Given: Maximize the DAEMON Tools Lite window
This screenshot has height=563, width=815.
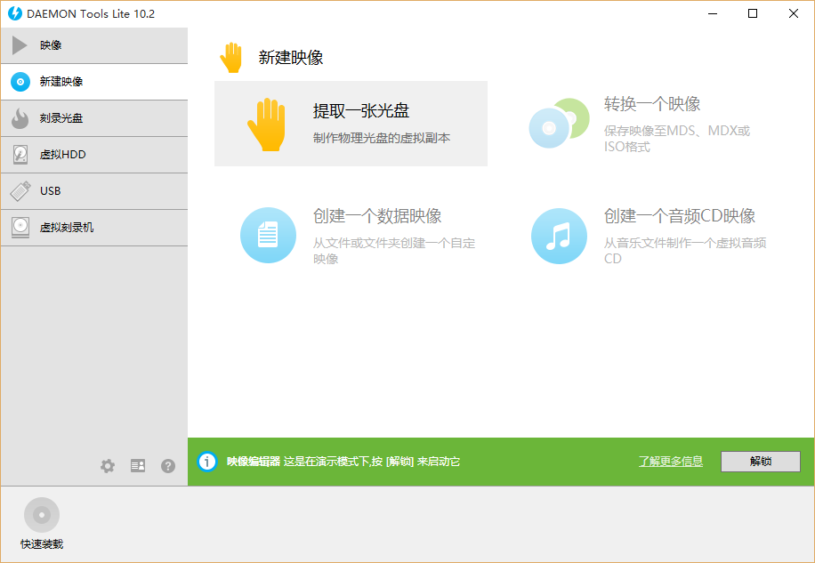Looking at the screenshot, I should (753, 13).
